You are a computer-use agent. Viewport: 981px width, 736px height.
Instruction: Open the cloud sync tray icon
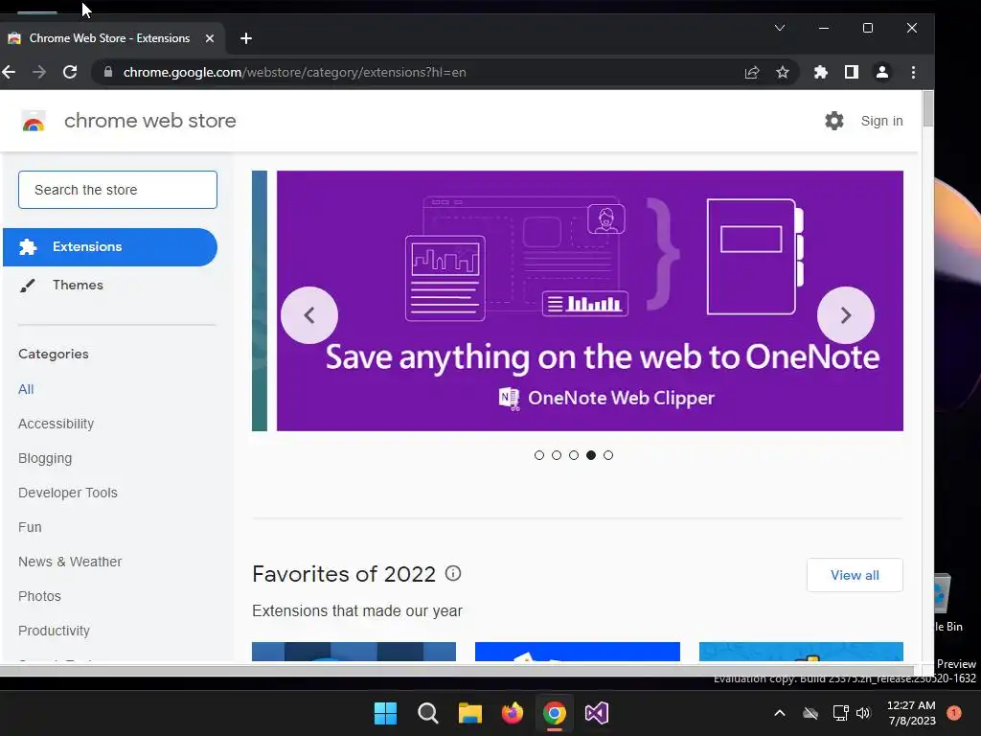(810, 713)
